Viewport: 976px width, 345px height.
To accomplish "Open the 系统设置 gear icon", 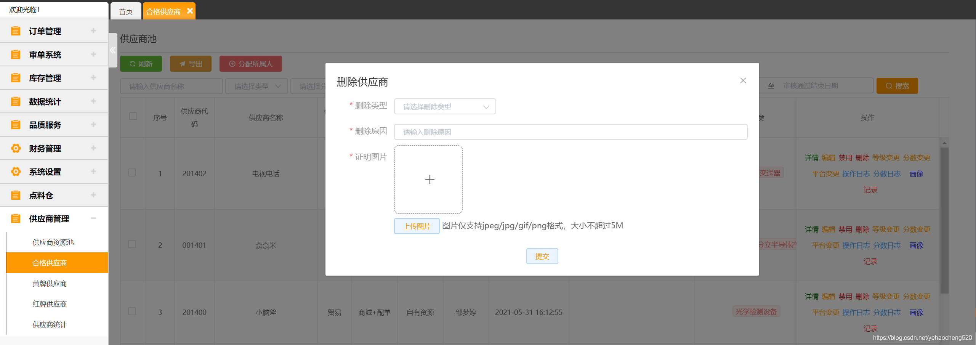I will coord(16,172).
